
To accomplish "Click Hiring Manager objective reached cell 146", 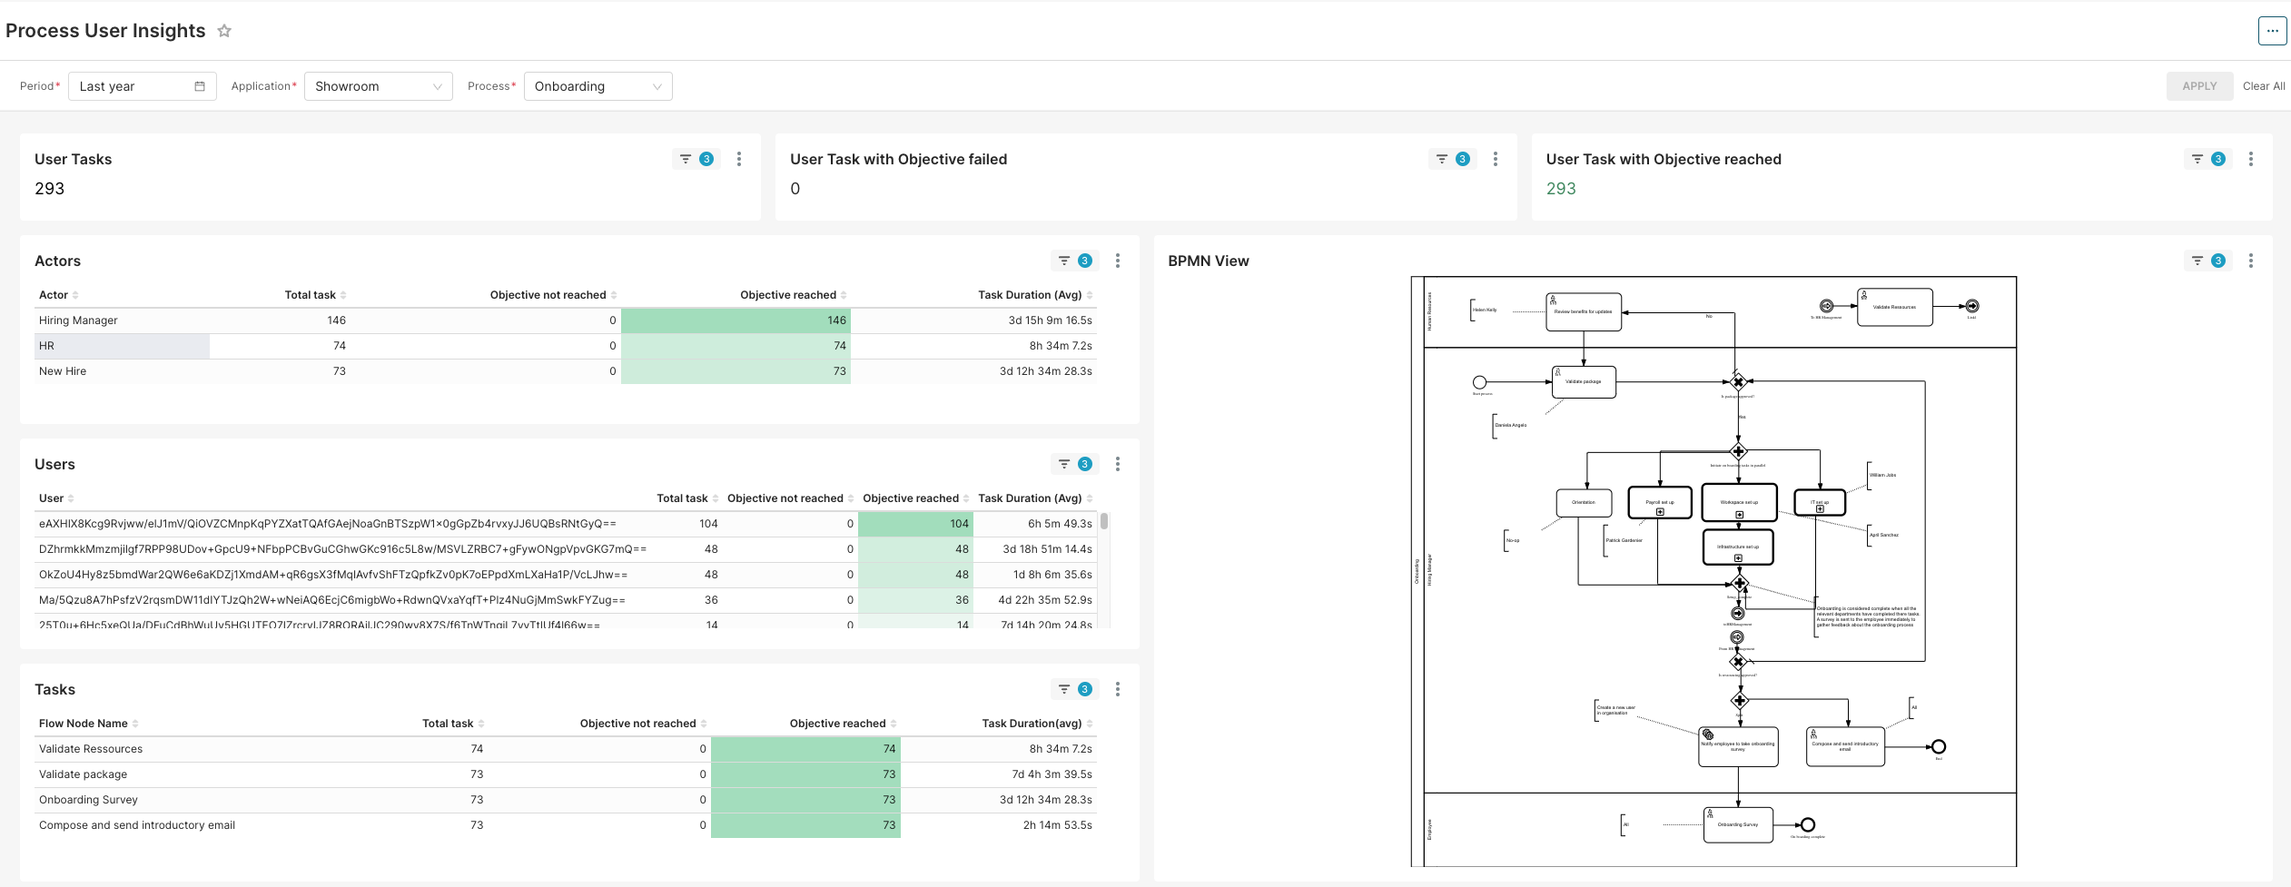I will [x=736, y=320].
